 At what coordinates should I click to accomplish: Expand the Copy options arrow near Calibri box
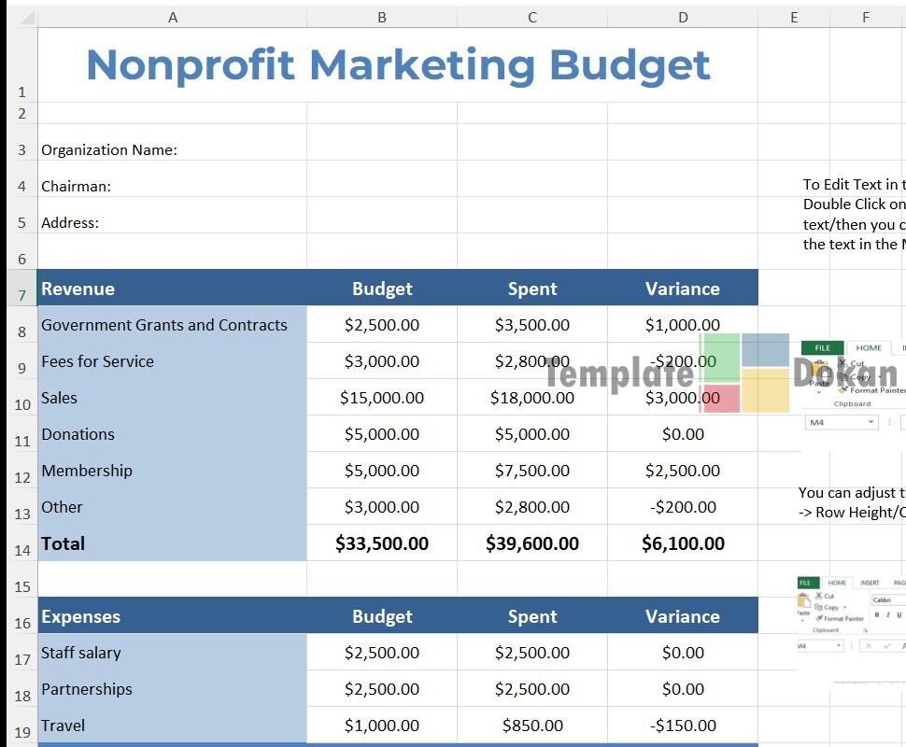[x=843, y=607]
